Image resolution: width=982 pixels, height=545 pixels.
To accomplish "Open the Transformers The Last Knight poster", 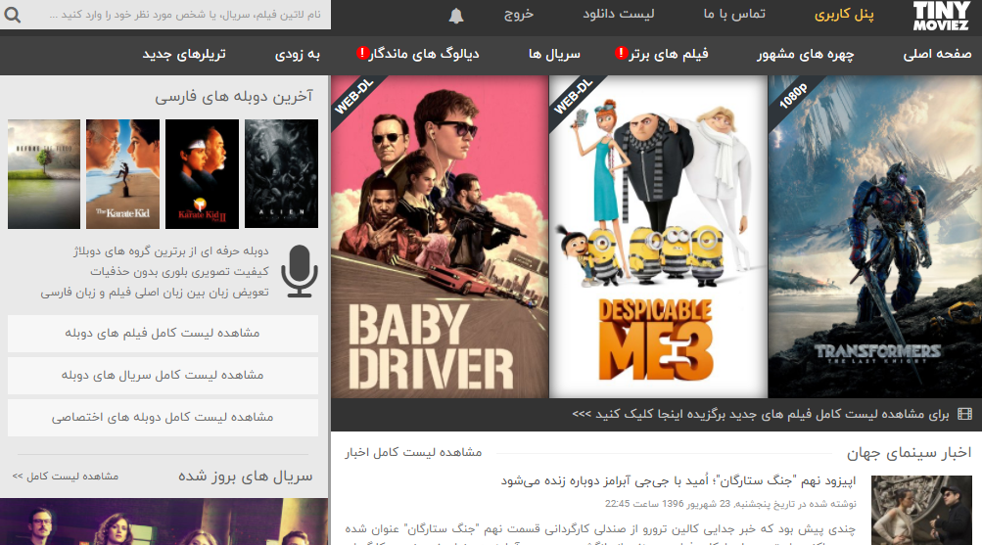I will tap(875, 237).
